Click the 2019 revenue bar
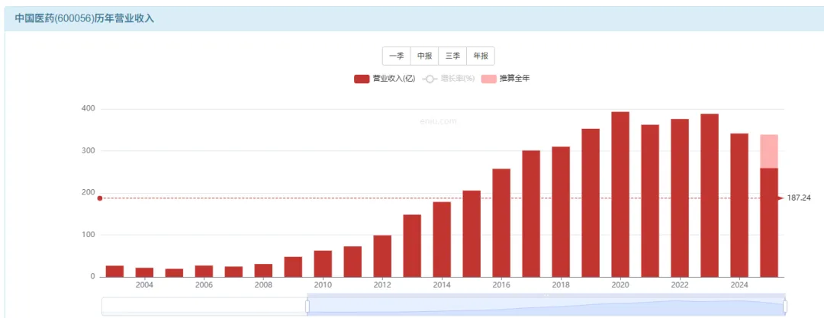This screenshot has width=824, height=318. (591, 203)
